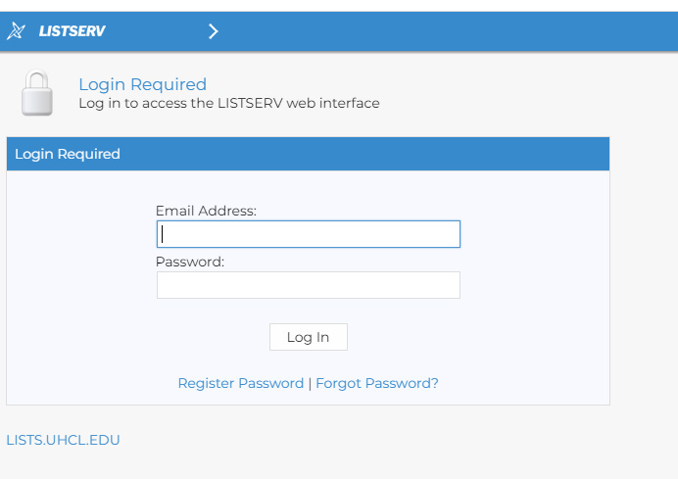Expand the header chevron arrow
The height and width of the screenshot is (479, 678).
pos(214,31)
